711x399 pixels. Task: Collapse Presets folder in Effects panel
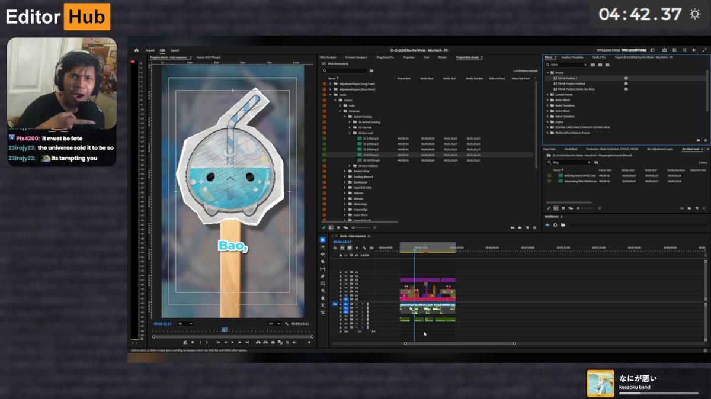[548, 73]
